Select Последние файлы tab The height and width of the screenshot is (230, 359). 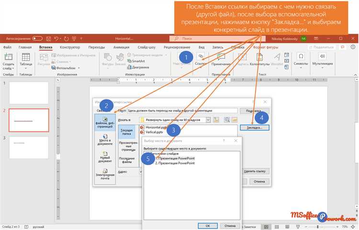127,160
